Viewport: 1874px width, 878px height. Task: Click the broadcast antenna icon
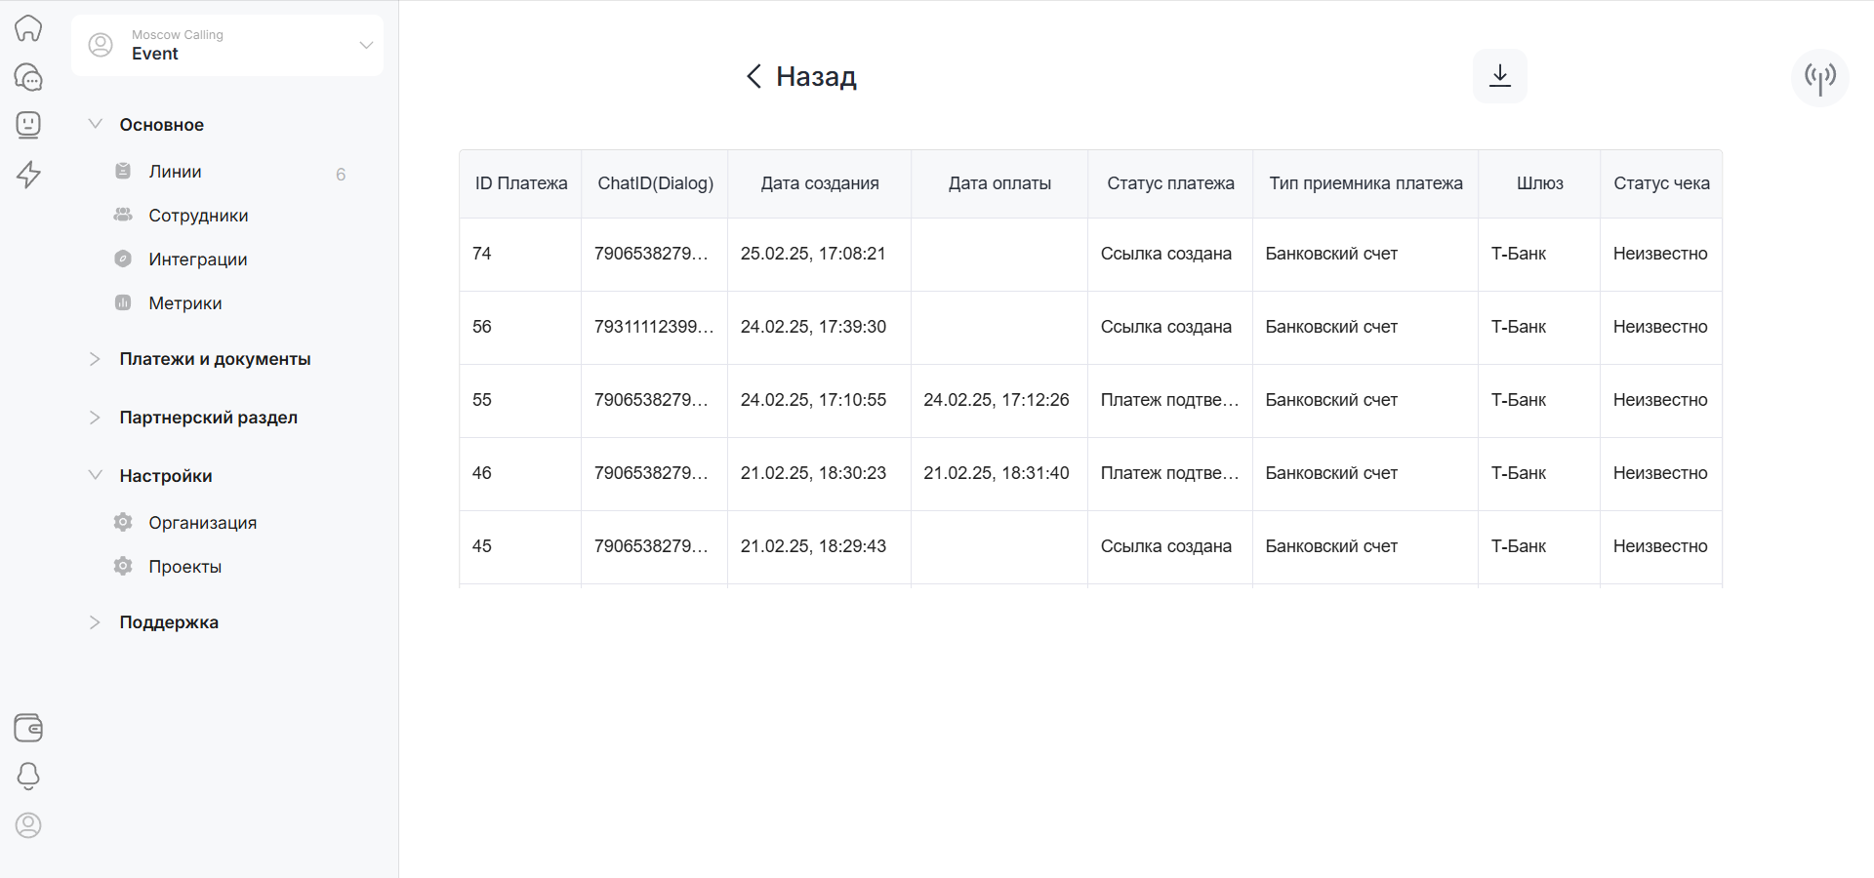point(1819,78)
